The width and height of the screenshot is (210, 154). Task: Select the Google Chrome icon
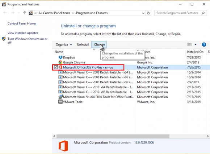point(60,62)
